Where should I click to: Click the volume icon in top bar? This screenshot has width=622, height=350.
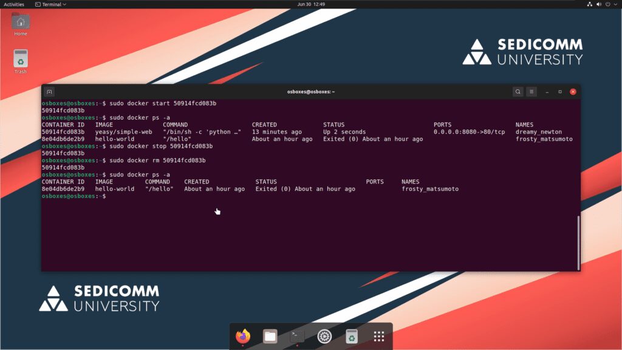tap(600, 4)
